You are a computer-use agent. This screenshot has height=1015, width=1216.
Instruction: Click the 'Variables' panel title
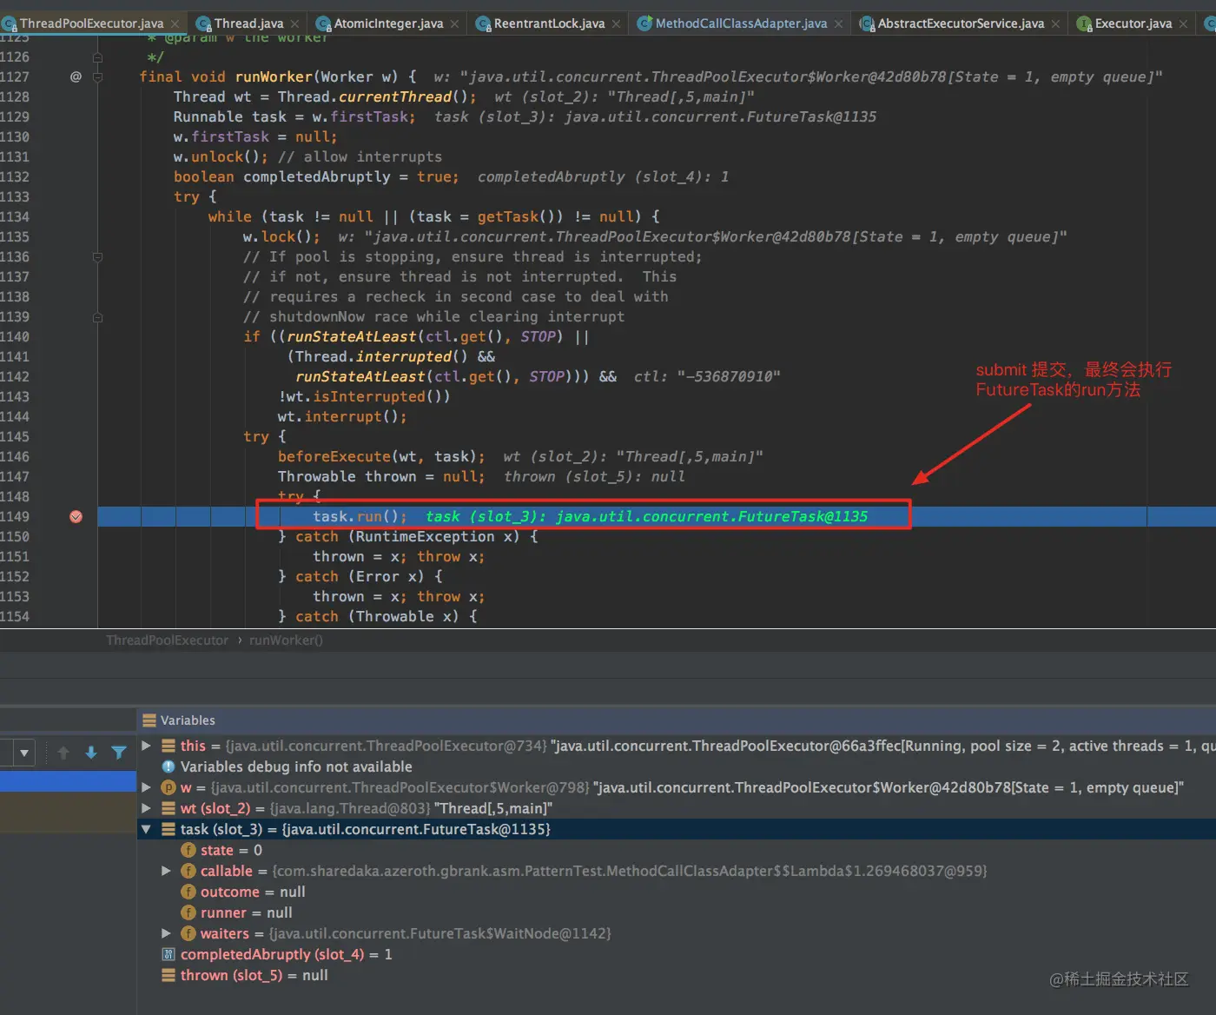click(188, 720)
